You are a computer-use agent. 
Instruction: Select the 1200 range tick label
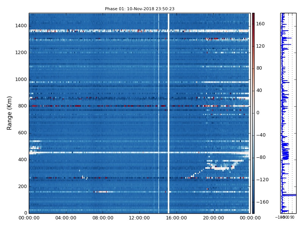(x=21, y=53)
